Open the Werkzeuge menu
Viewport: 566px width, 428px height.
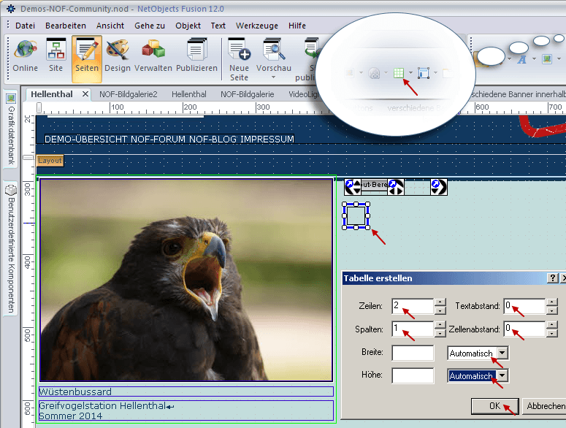(257, 26)
